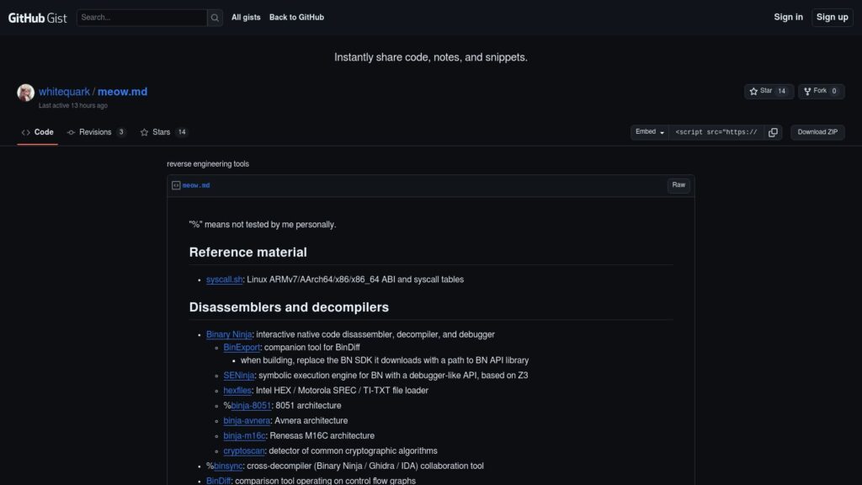Image resolution: width=862 pixels, height=485 pixels.
Task: Open the BinDiff link
Action: tap(218, 481)
